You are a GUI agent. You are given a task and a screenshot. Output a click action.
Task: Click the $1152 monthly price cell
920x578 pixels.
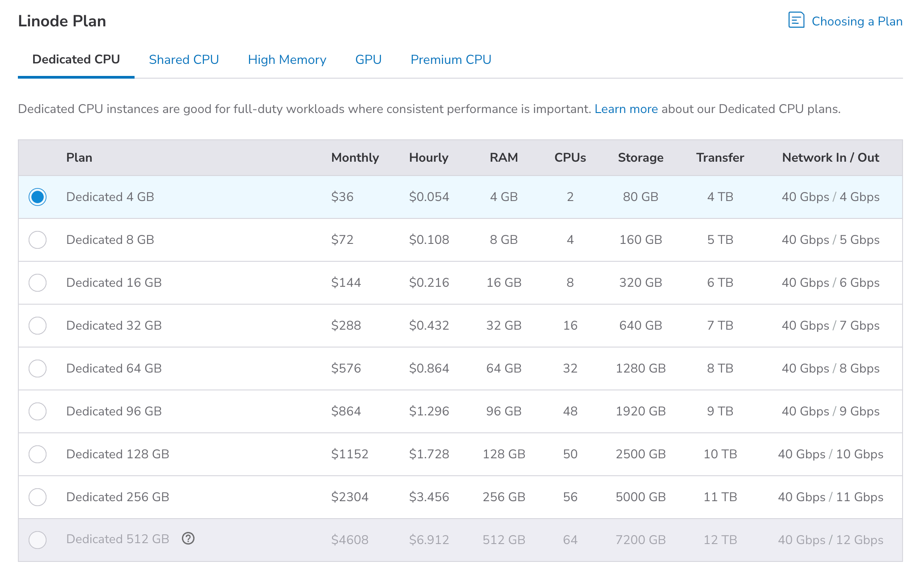[x=350, y=454]
